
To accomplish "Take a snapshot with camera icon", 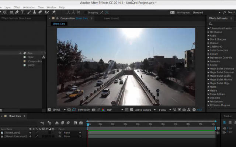I will [94, 110].
